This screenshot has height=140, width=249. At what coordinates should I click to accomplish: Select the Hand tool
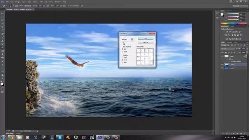click(x=2, y=75)
